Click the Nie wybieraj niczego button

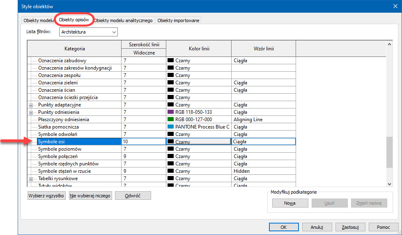coord(90,196)
